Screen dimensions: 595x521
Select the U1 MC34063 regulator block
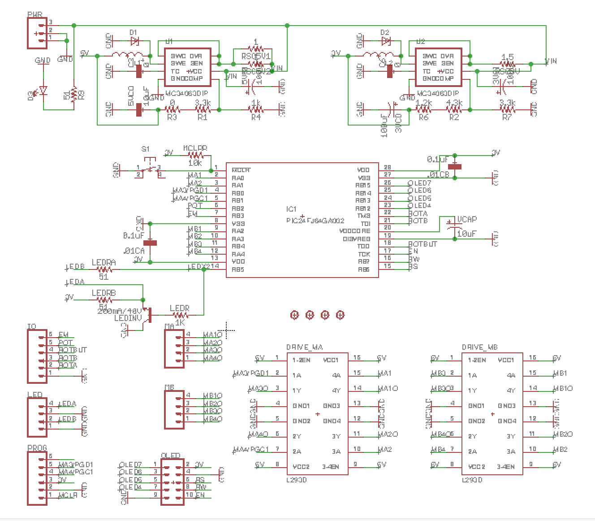coord(188,67)
